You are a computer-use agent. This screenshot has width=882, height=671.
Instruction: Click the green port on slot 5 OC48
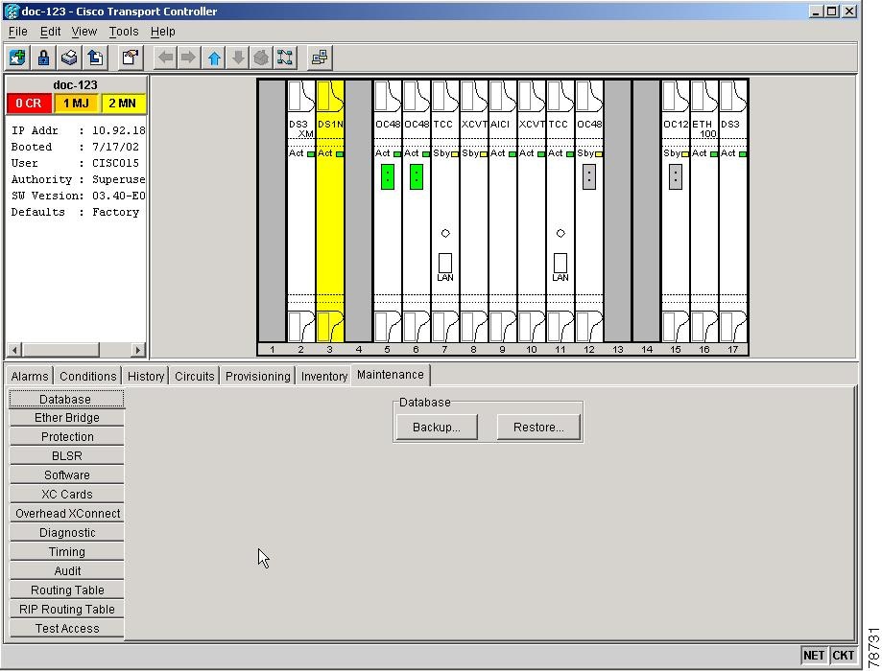click(x=388, y=177)
